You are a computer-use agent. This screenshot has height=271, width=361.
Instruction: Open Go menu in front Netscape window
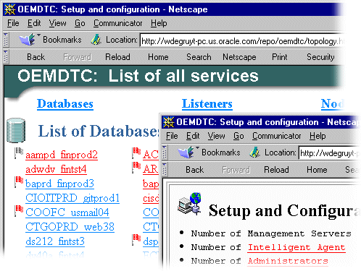(238, 136)
